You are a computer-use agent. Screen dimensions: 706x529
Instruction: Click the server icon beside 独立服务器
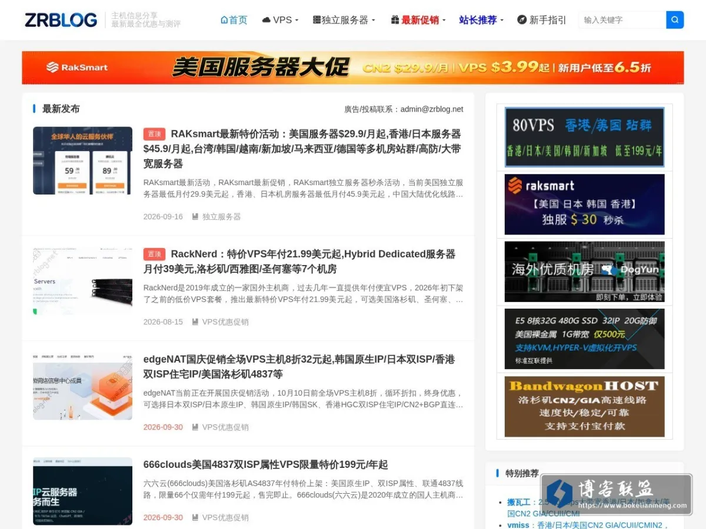click(x=317, y=20)
